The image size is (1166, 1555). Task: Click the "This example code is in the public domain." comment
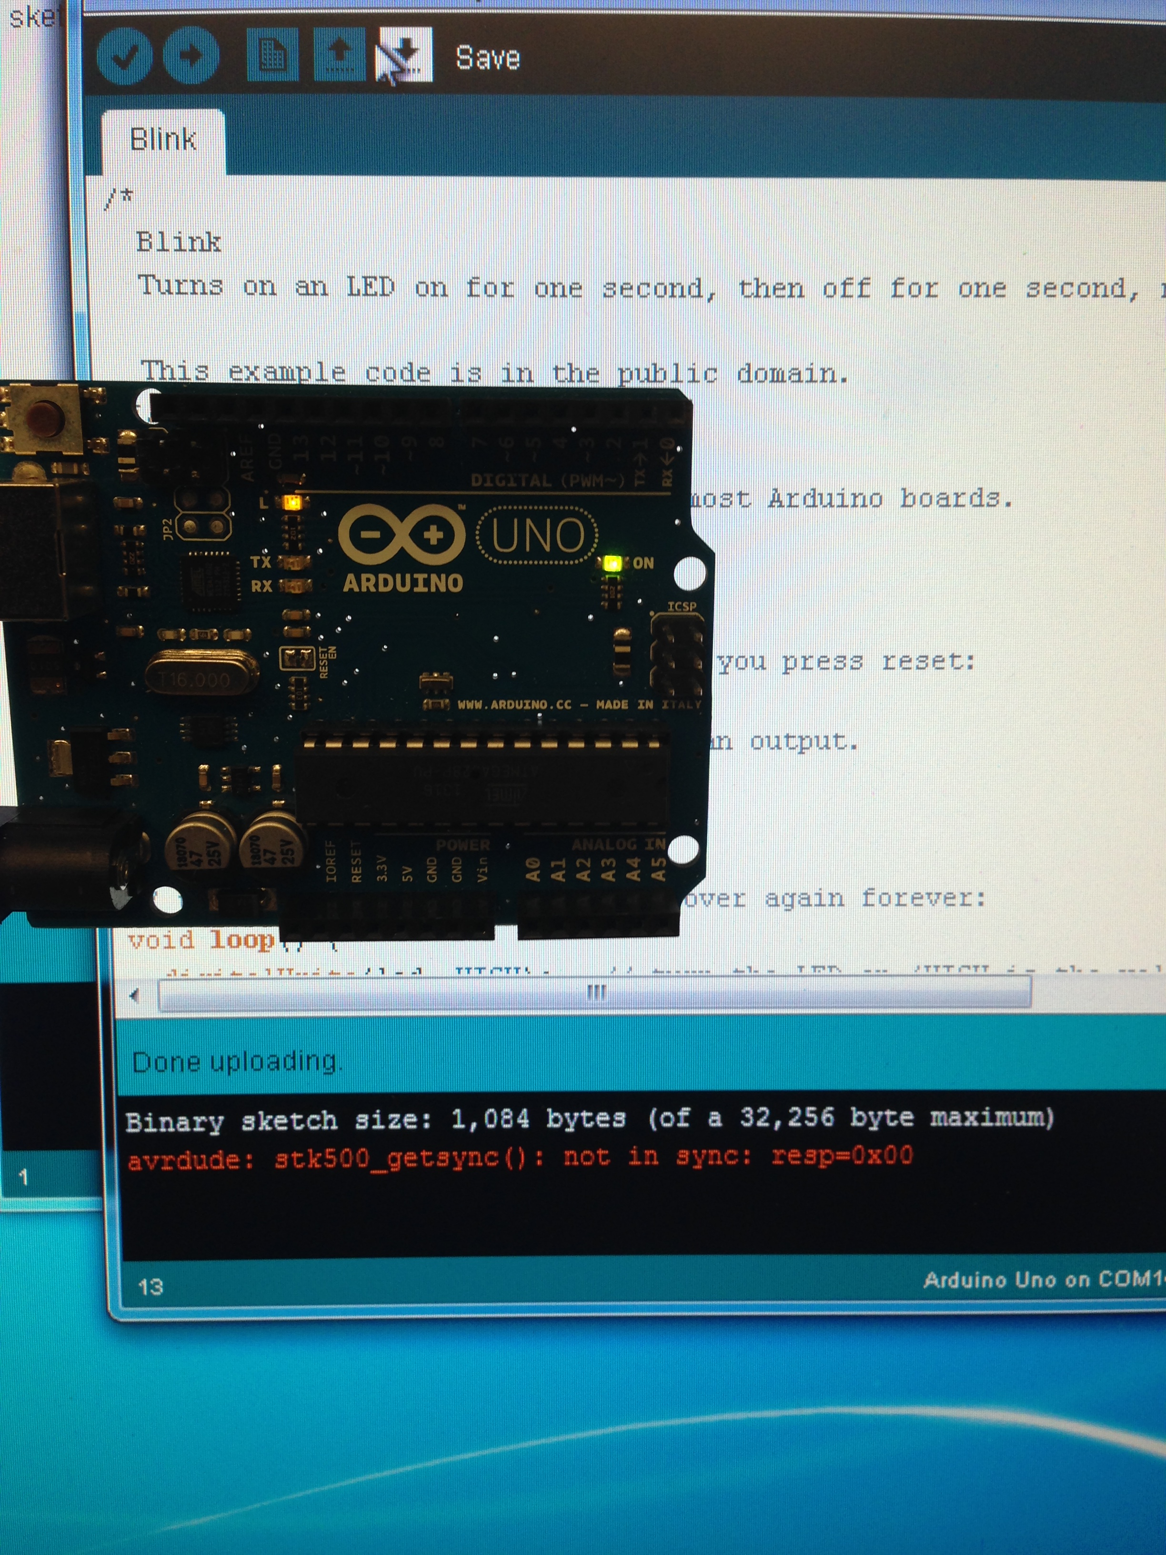click(495, 374)
